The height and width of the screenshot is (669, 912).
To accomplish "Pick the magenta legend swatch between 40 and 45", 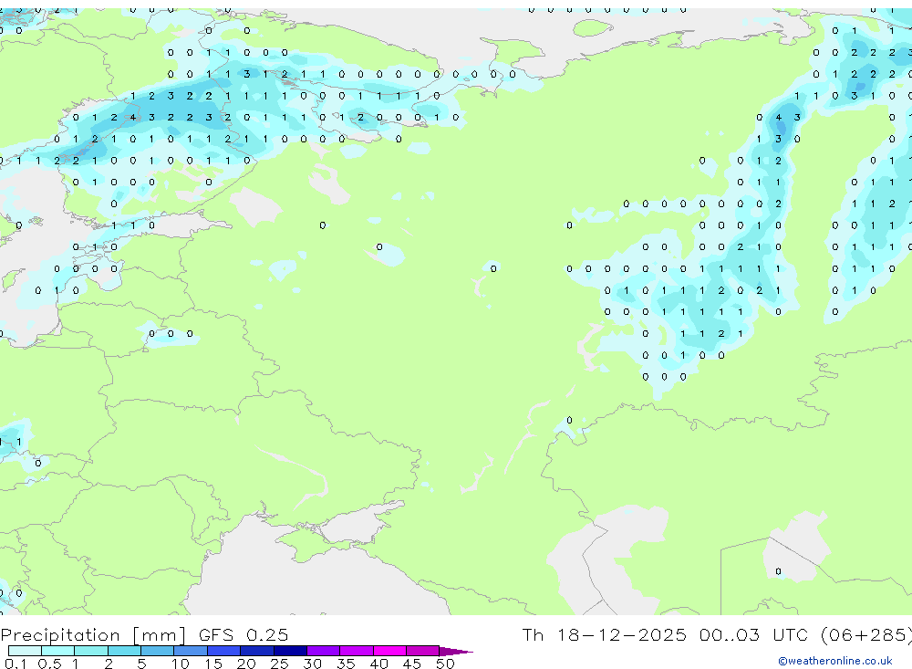I will pos(389,651).
